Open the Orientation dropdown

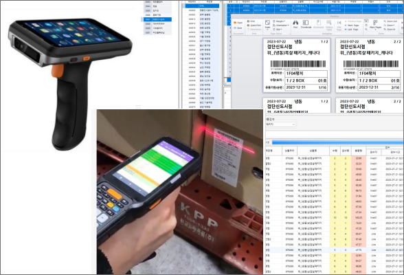pos(281,25)
